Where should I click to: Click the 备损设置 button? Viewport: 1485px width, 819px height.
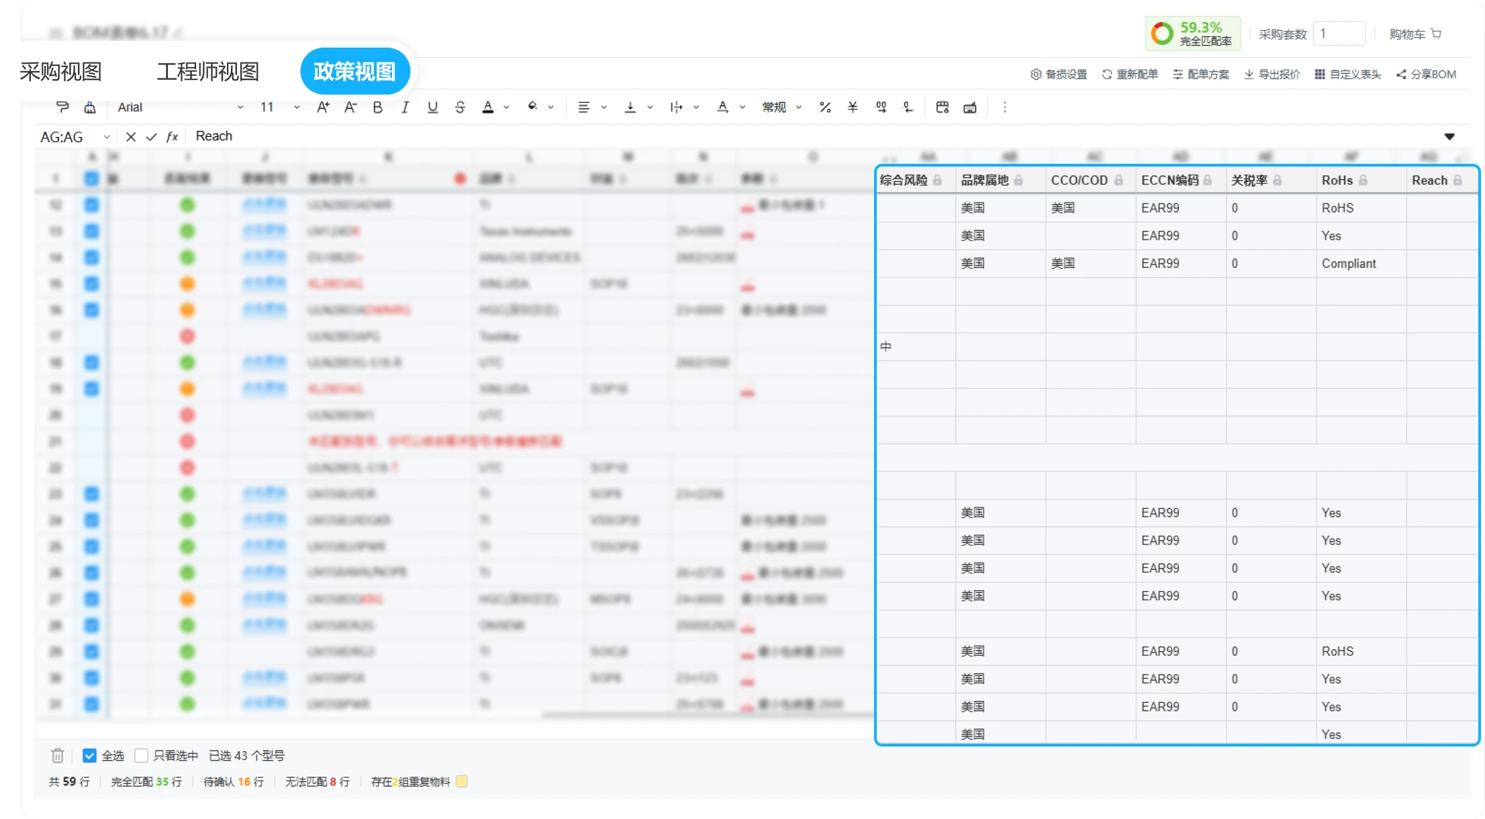pos(1059,75)
